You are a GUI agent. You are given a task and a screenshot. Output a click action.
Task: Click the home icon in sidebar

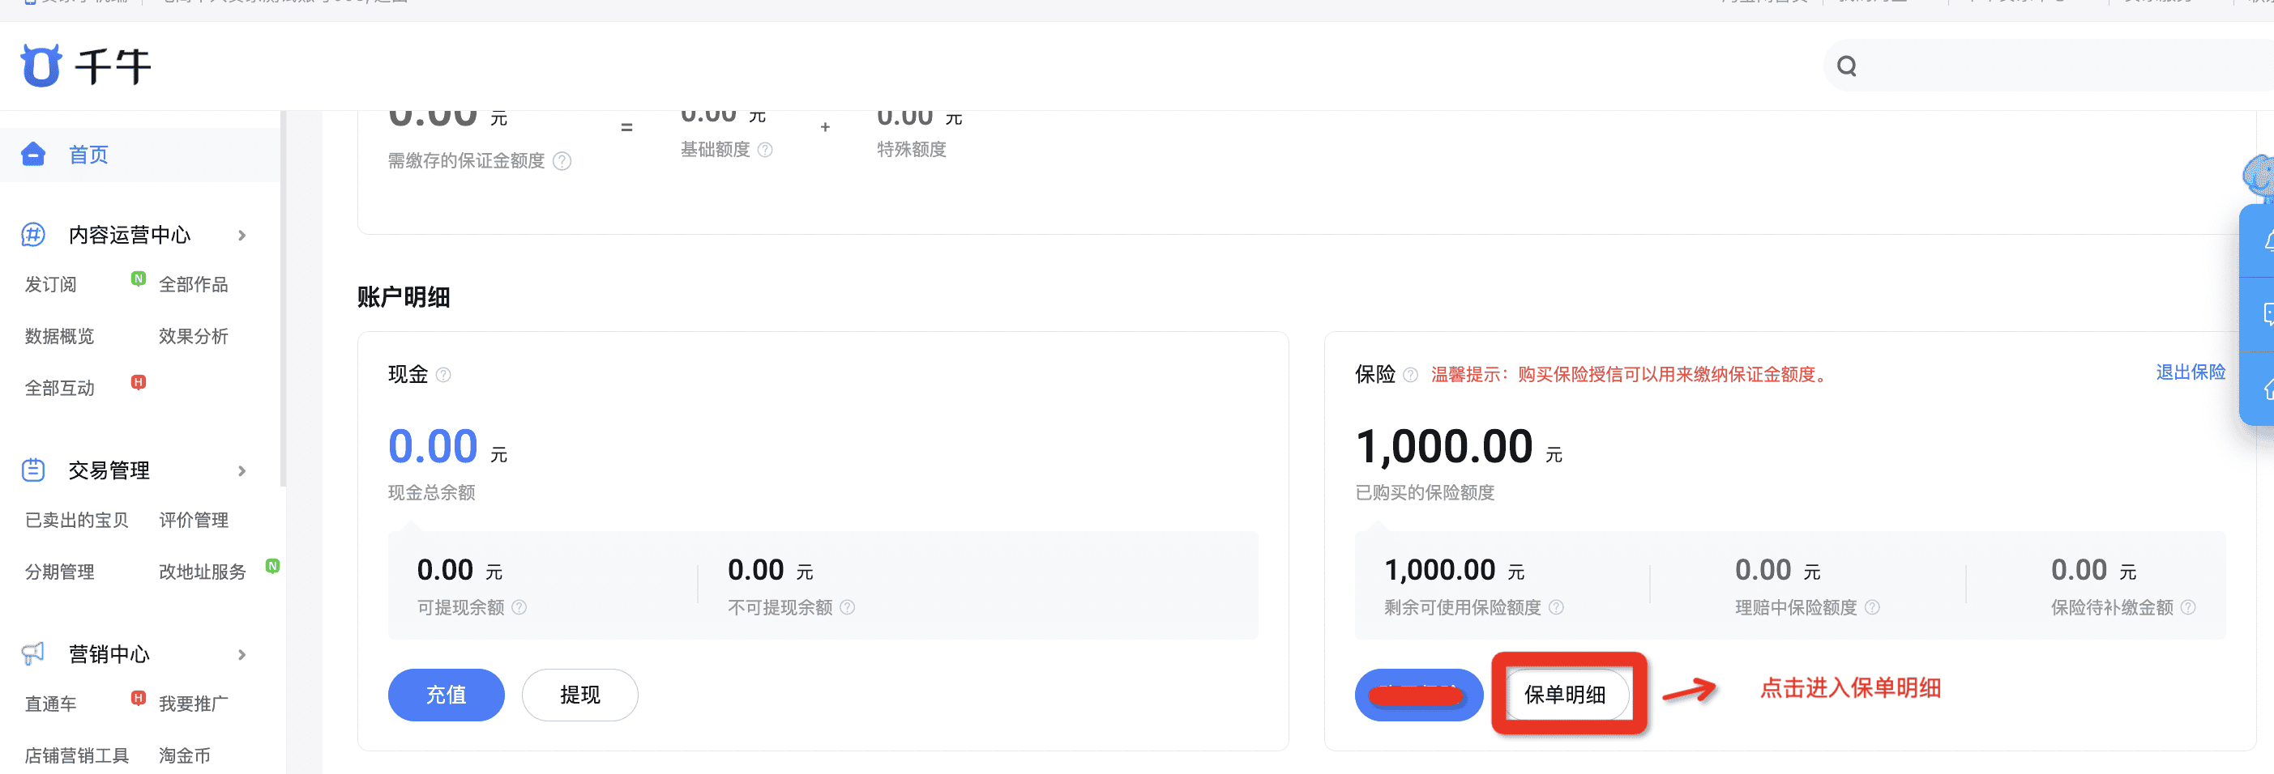click(x=33, y=155)
